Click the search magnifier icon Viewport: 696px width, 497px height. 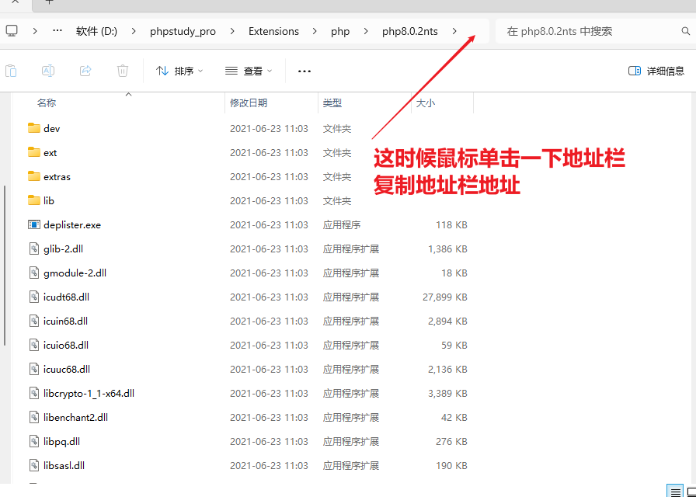685,32
